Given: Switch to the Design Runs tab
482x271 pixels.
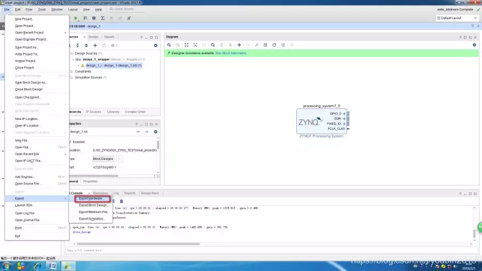Looking at the screenshot, I should pyautogui.click(x=150, y=193).
